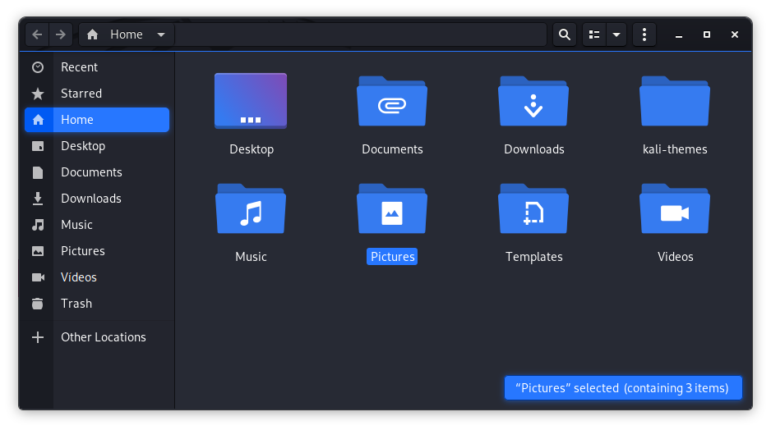Select the Pictures folder icon in grid

tap(392, 208)
